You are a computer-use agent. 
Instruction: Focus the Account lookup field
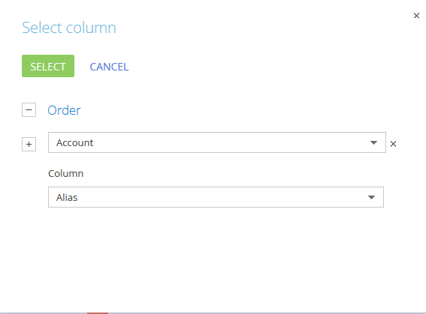point(217,142)
